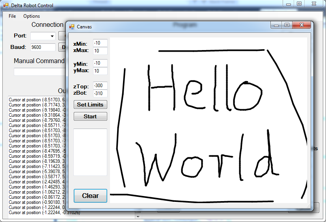The image size is (326, 222).
Task: Click the yMax input field
Action: pyautogui.click(x=100, y=71)
